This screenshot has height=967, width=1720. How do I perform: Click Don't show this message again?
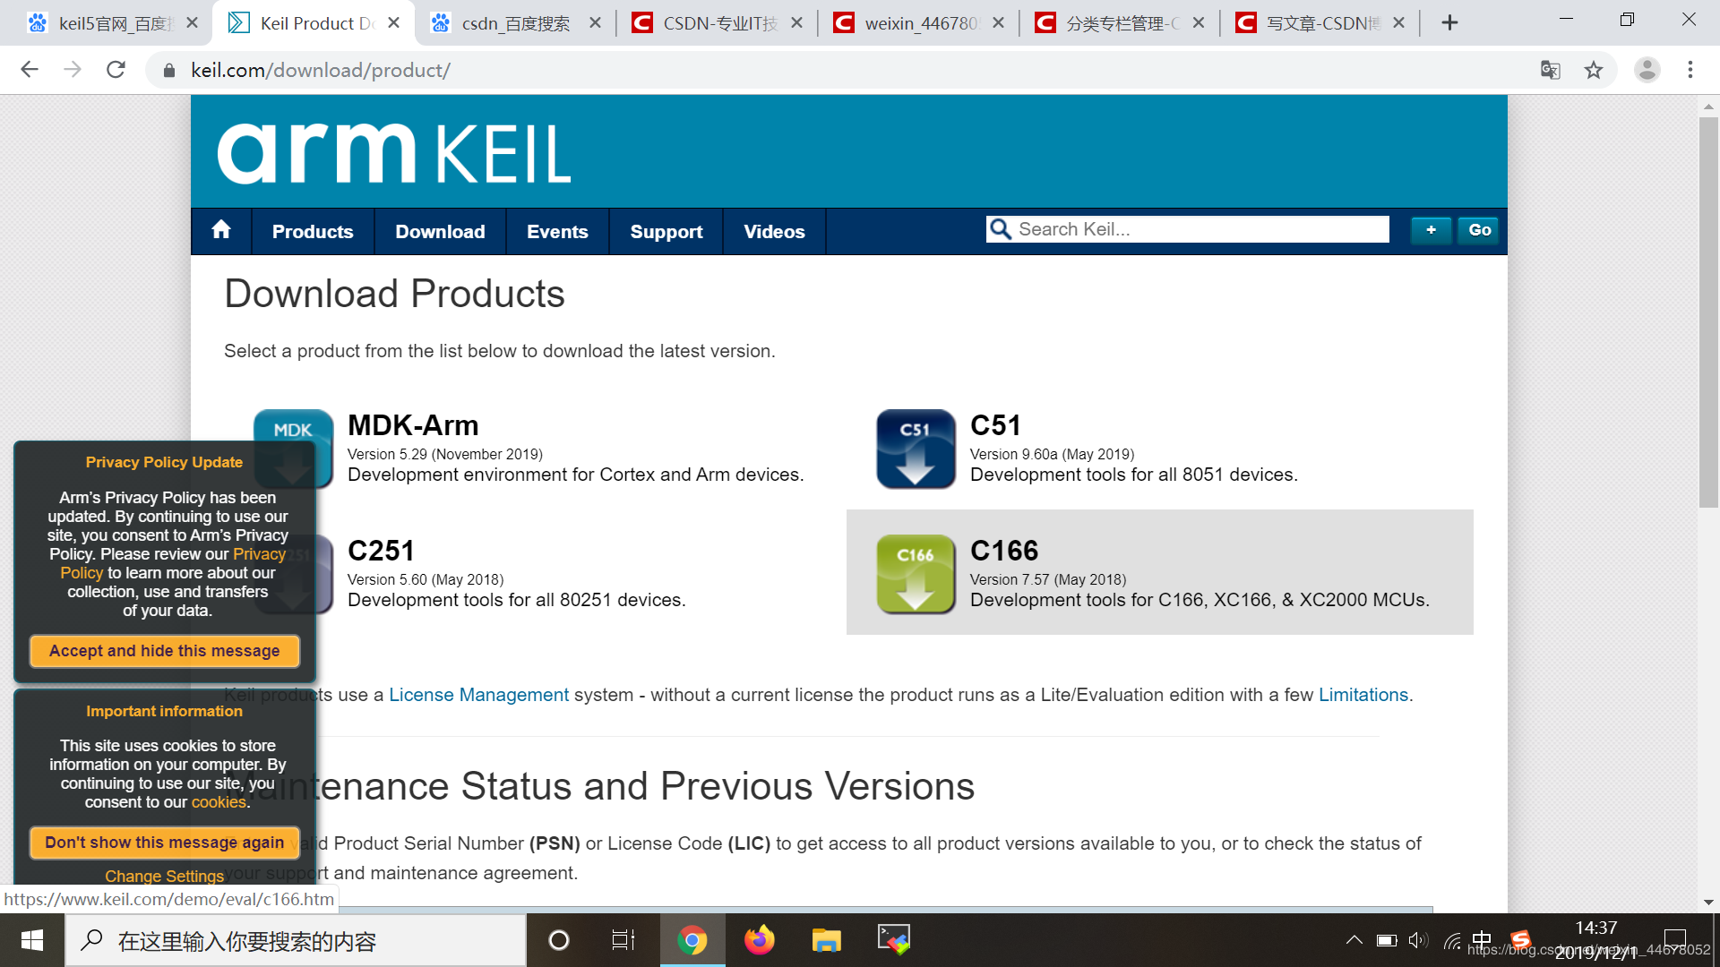click(x=165, y=843)
